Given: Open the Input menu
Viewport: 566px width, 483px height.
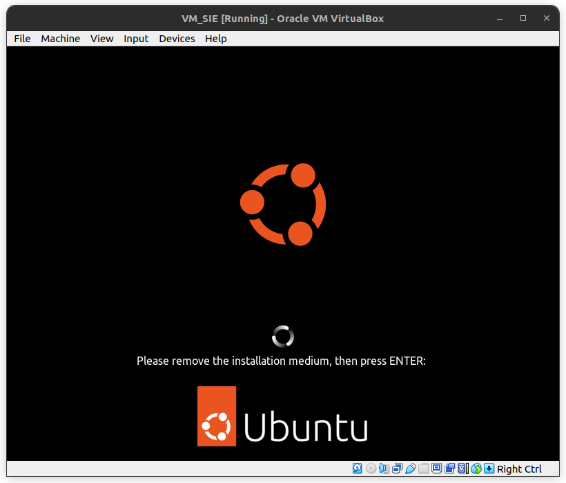Looking at the screenshot, I should (136, 39).
